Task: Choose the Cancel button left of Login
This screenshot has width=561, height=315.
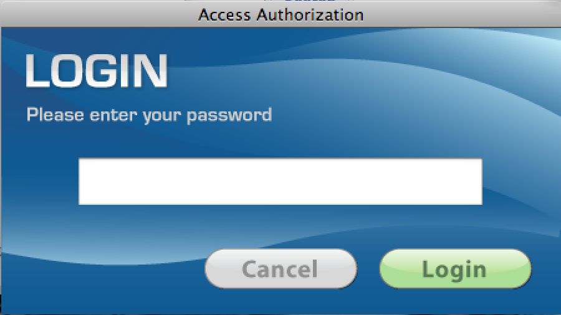Action: 281,269
